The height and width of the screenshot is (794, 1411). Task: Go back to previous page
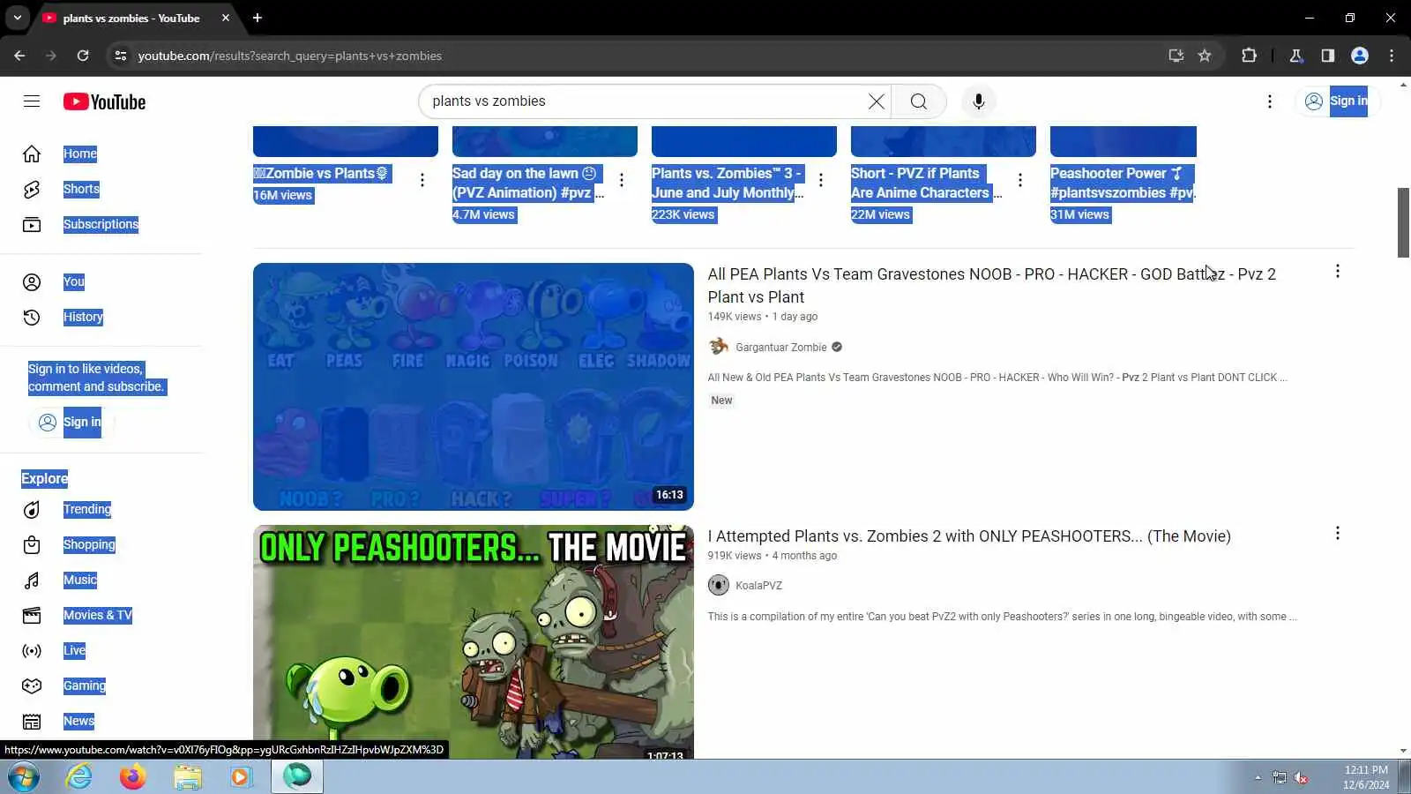(x=19, y=56)
